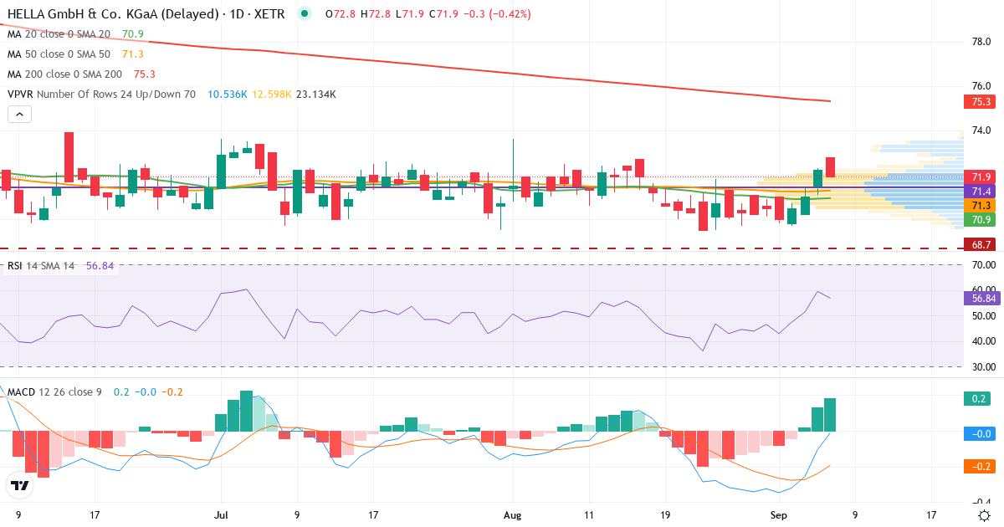1004x527 pixels.
Task: Click the blue −0.0 MACD axis label
Action: 981,433
